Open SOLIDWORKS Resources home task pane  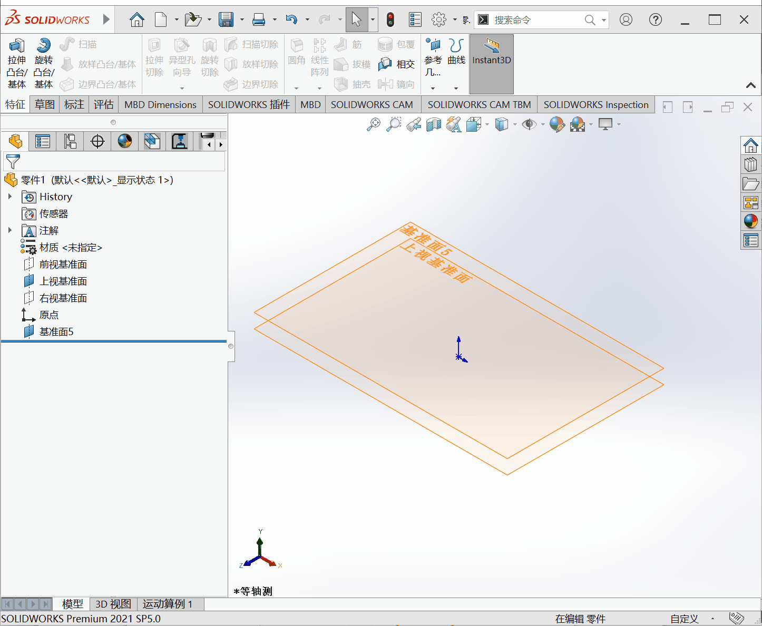point(751,145)
